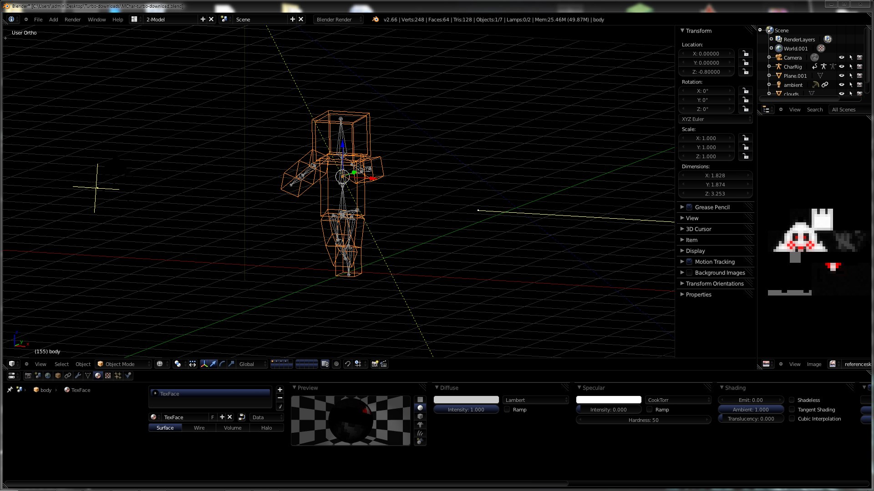The height and width of the screenshot is (491, 874).
Task: Enable the Cubic Interpolation checkbox
Action: pos(792,419)
